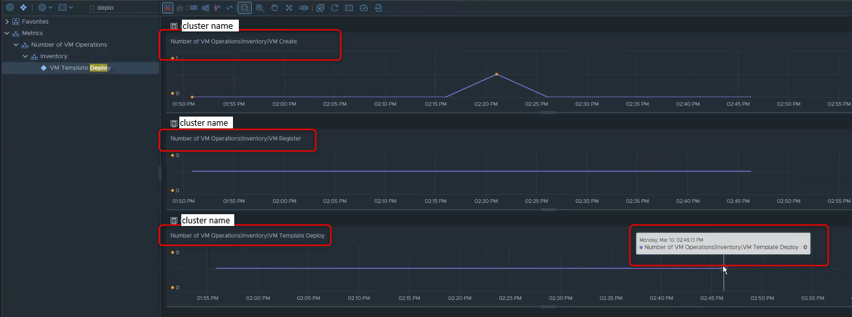Click the zoom-the-view magnifier icon
Image resolution: width=852 pixels, height=317 pixels.
pos(260,8)
